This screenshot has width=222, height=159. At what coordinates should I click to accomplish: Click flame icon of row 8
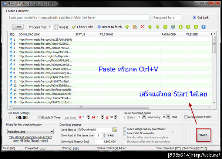coord(11,69)
